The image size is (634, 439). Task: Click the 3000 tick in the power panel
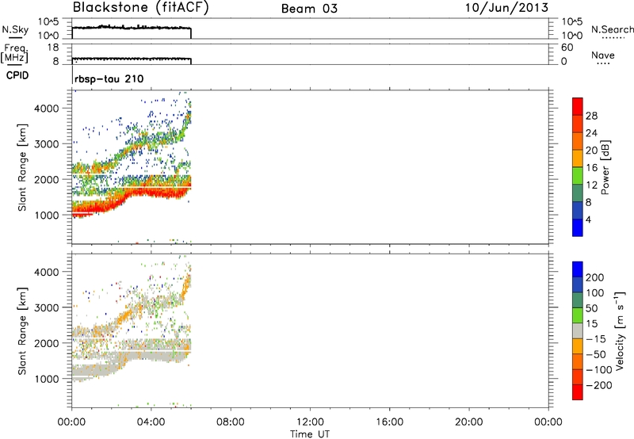[x=47, y=144]
